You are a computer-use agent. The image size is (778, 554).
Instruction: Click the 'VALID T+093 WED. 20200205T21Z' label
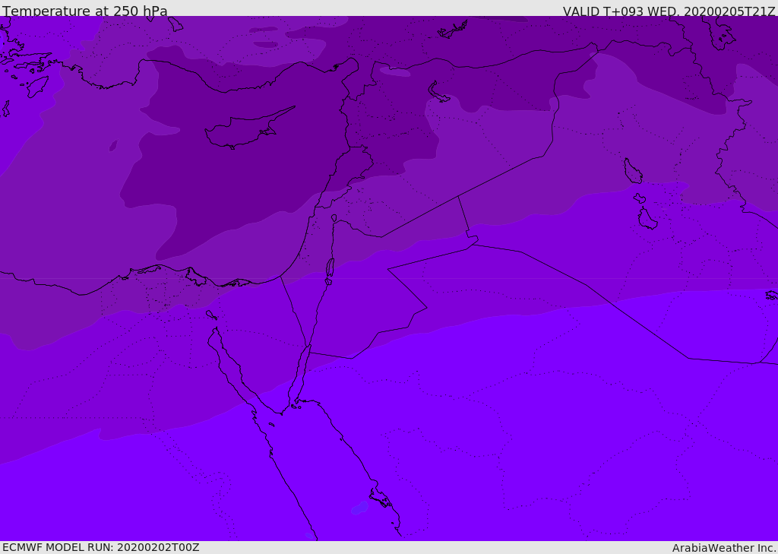669,11
